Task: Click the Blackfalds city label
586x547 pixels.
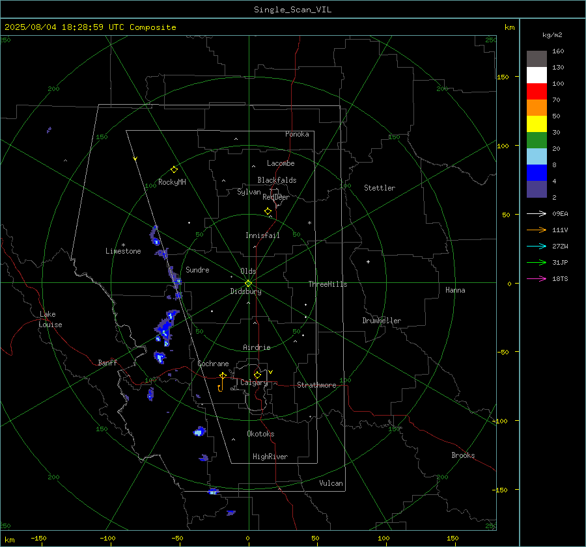Action: (x=277, y=180)
